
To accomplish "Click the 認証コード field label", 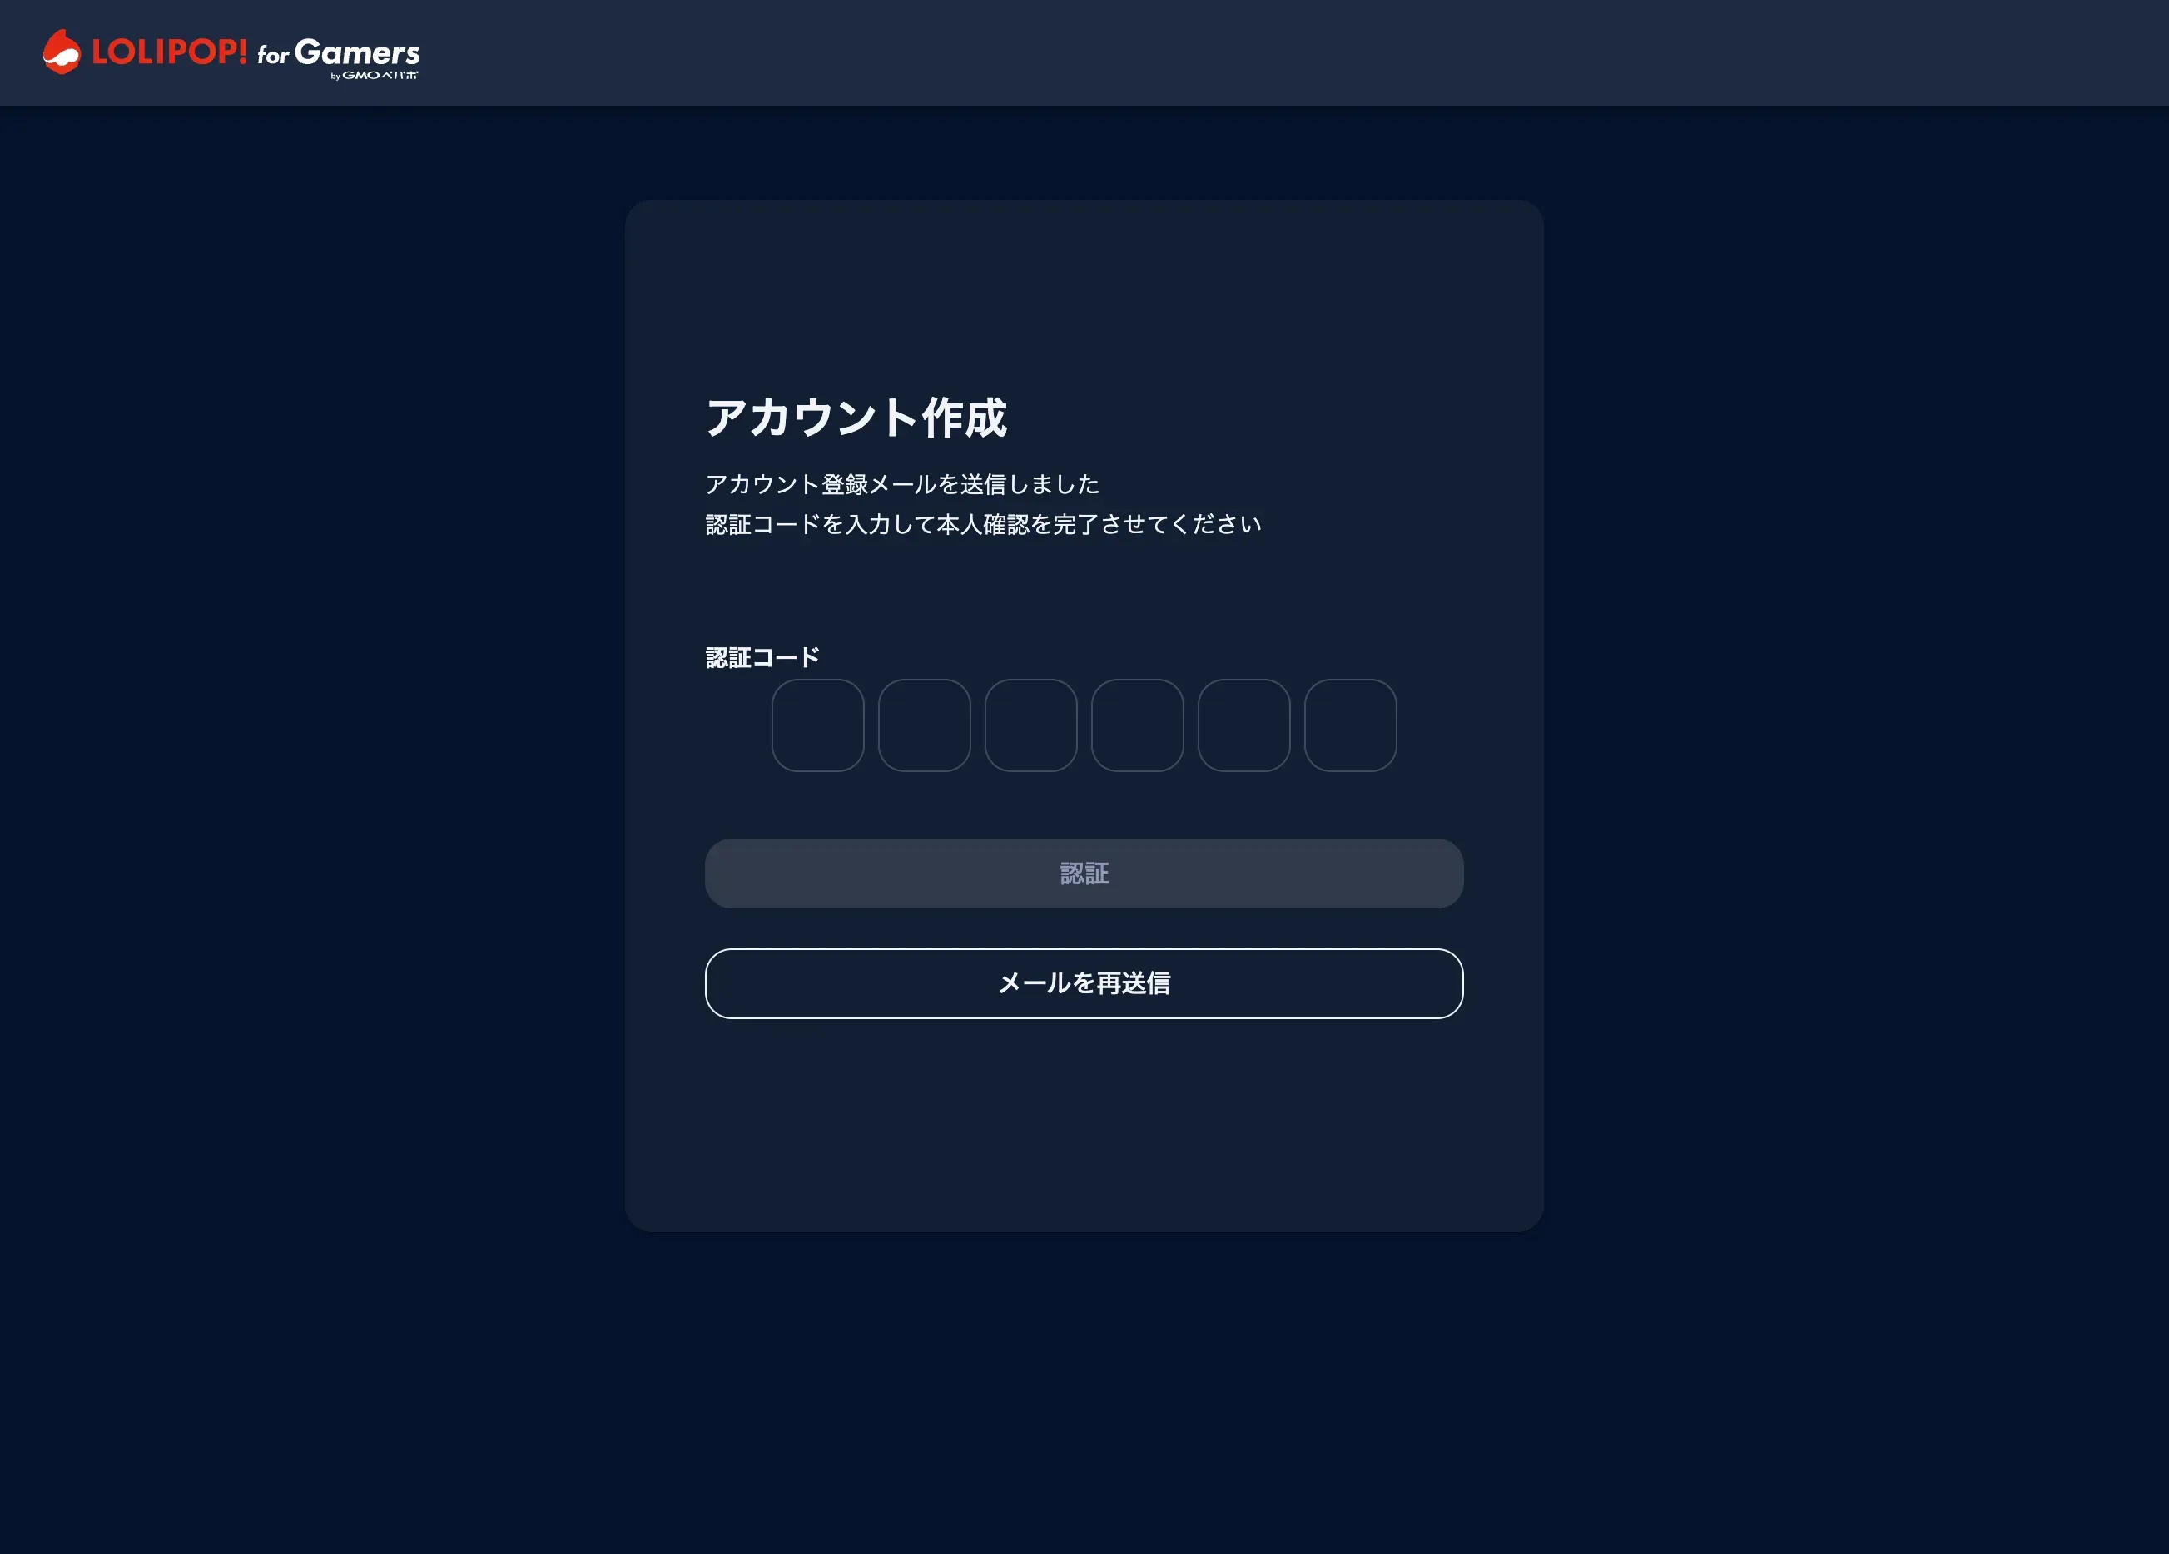I will (x=762, y=657).
